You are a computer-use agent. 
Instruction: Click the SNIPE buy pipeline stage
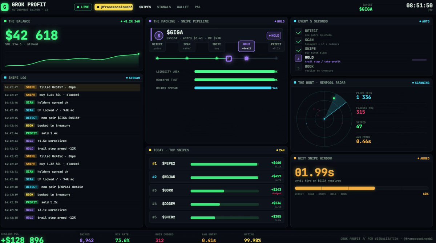click(217, 46)
